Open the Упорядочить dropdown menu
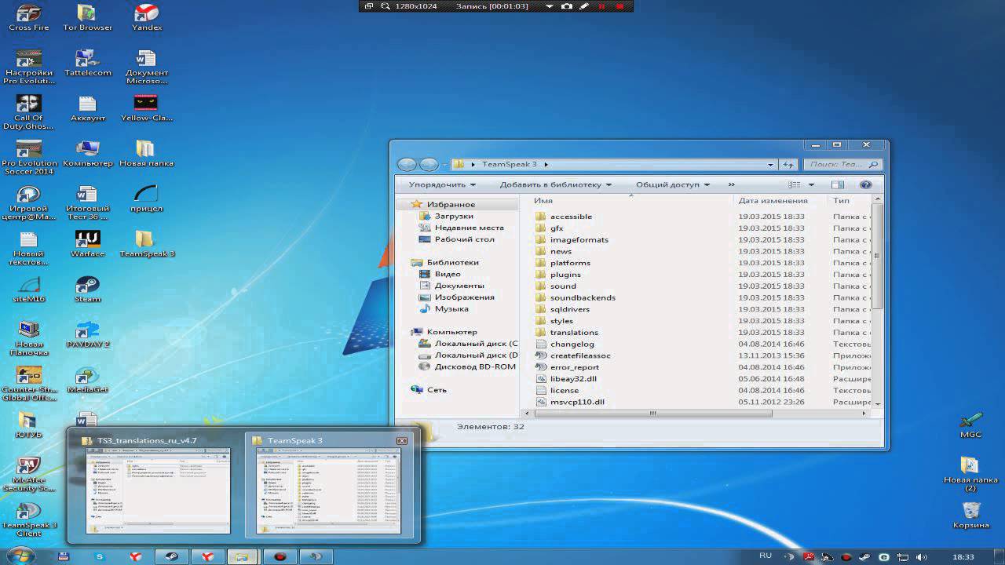Viewport: 1005px width, 565px height. pos(442,184)
